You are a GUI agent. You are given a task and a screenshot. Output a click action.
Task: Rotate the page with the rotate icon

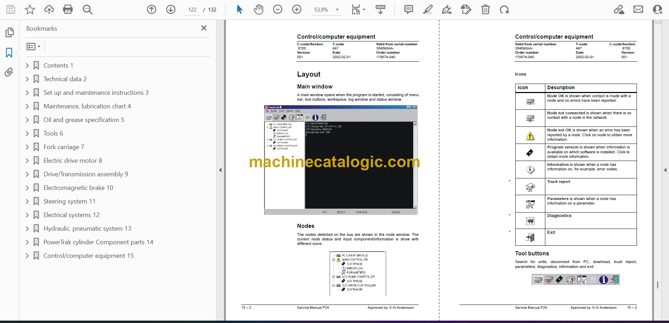(504, 9)
